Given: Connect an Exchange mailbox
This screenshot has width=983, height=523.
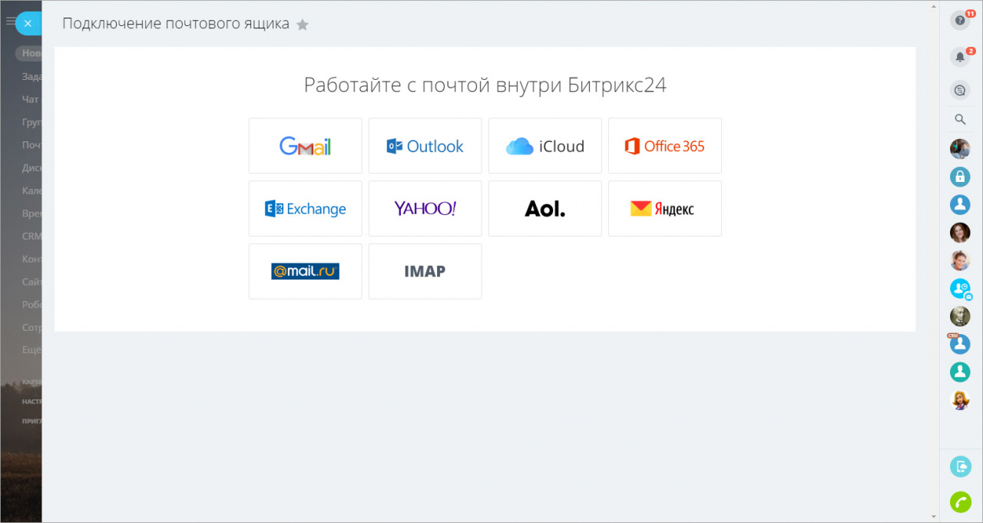Looking at the screenshot, I should 305,209.
